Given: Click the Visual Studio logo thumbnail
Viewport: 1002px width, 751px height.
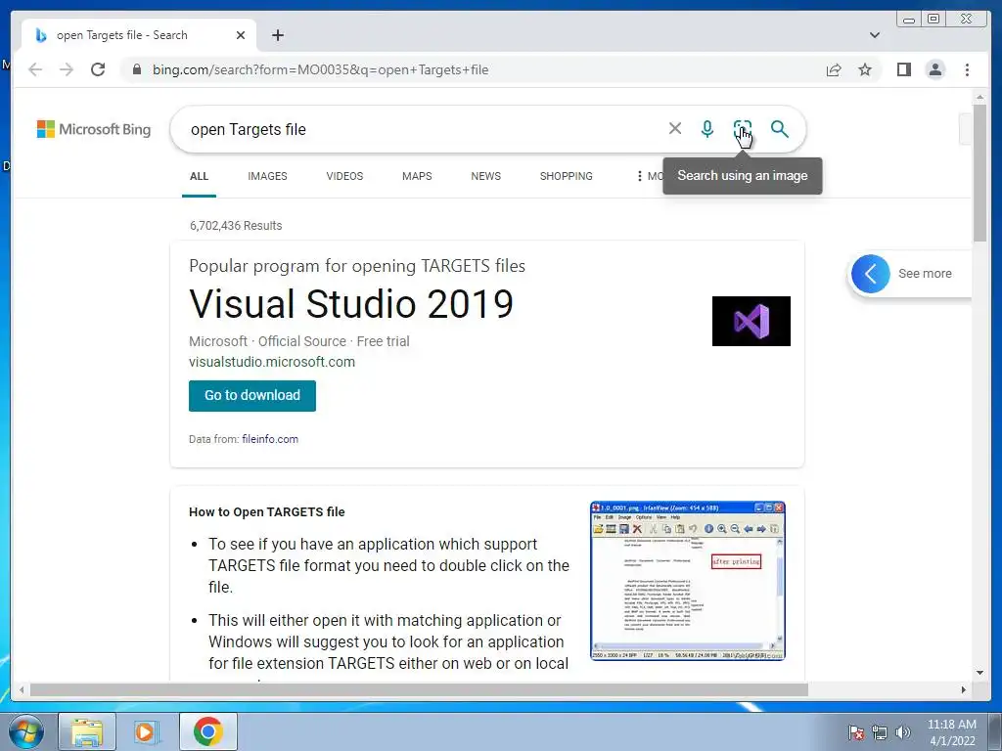Looking at the screenshot, I should pos(751,321).
